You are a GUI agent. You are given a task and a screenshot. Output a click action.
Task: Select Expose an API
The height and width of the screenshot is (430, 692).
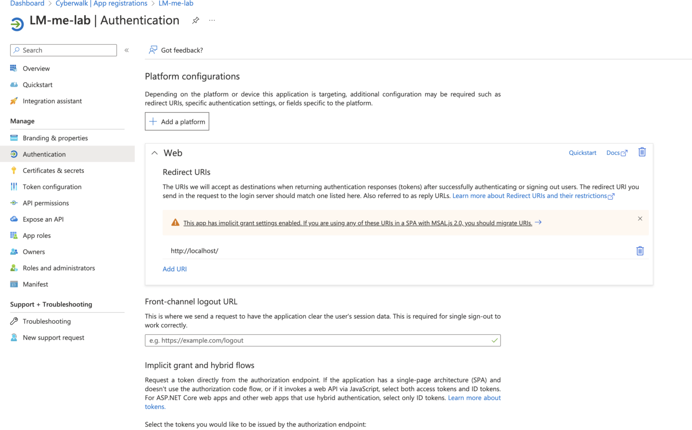click(x=43, y=219)
